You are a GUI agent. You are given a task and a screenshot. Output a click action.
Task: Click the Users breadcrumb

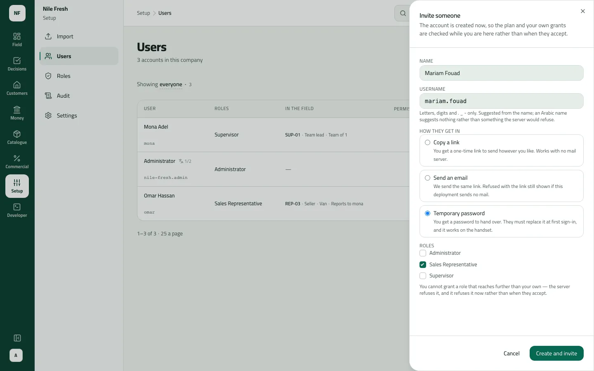(165, 13)
